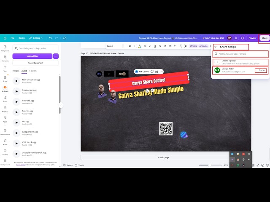This screenshot has width=270, height=202.
Task: Open the comments speech bubble icon
Action: point(243,38)
